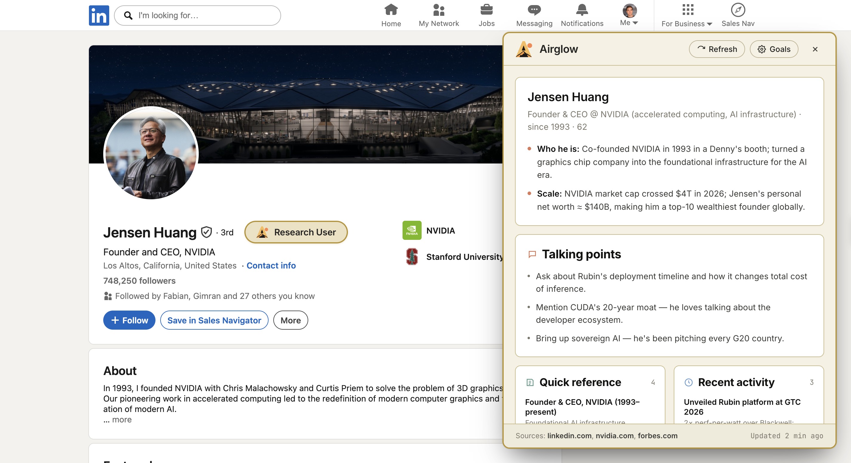Open Stanford University link
851x463 pixels.
coord(464,257)
